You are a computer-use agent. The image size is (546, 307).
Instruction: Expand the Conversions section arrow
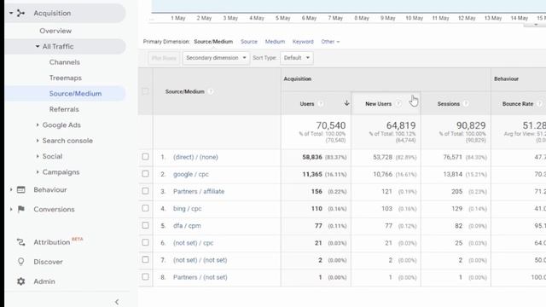click(x=11, y=209)
